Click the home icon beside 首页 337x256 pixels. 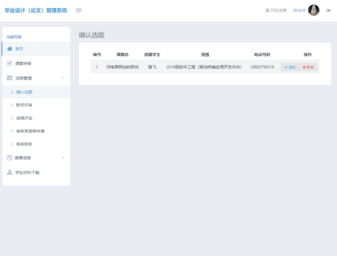10,48
